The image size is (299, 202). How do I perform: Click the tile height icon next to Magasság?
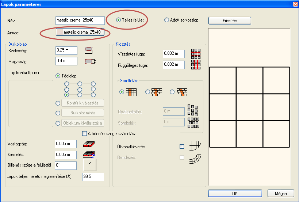tap(90, 61)
